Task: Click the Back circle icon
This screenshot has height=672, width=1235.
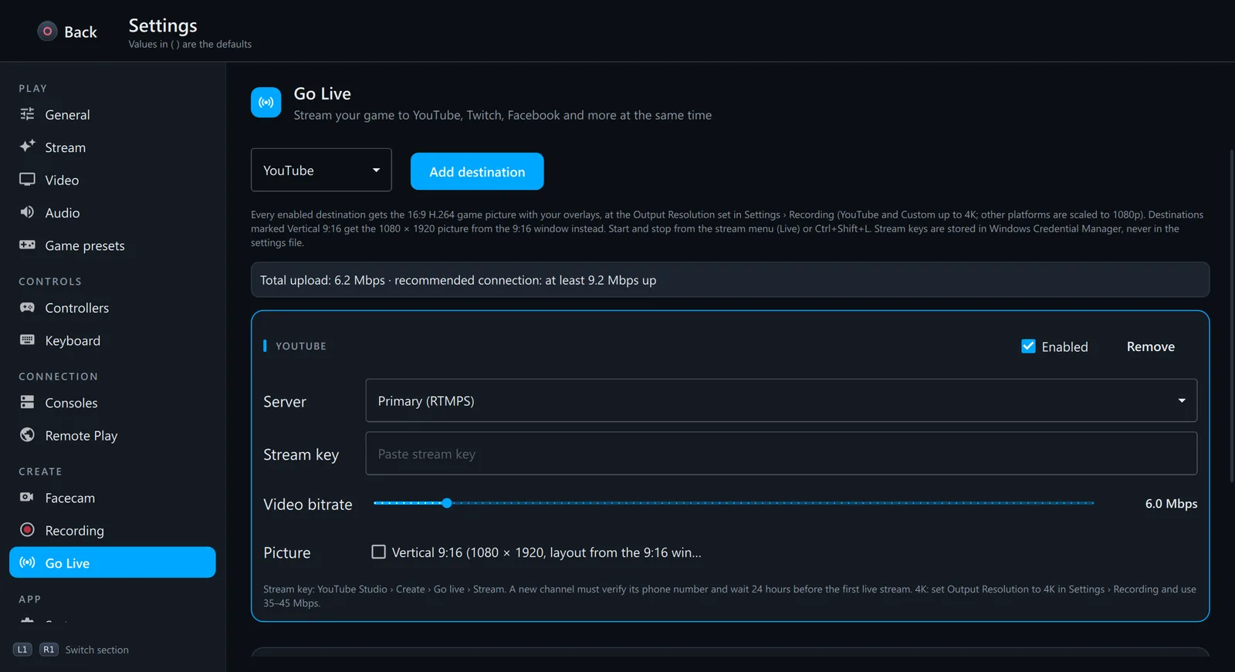Action: click(x=47, y=32)
